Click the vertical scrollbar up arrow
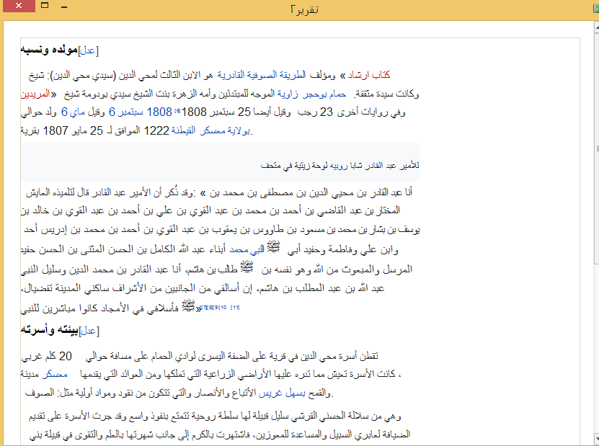Screen dimensions: 599x446 [x=596, y=27]
